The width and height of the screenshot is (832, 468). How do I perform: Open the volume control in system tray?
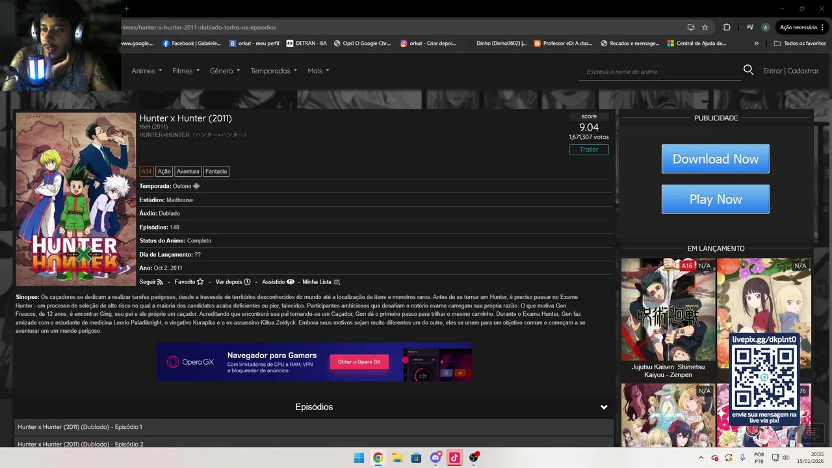(786, 458)
